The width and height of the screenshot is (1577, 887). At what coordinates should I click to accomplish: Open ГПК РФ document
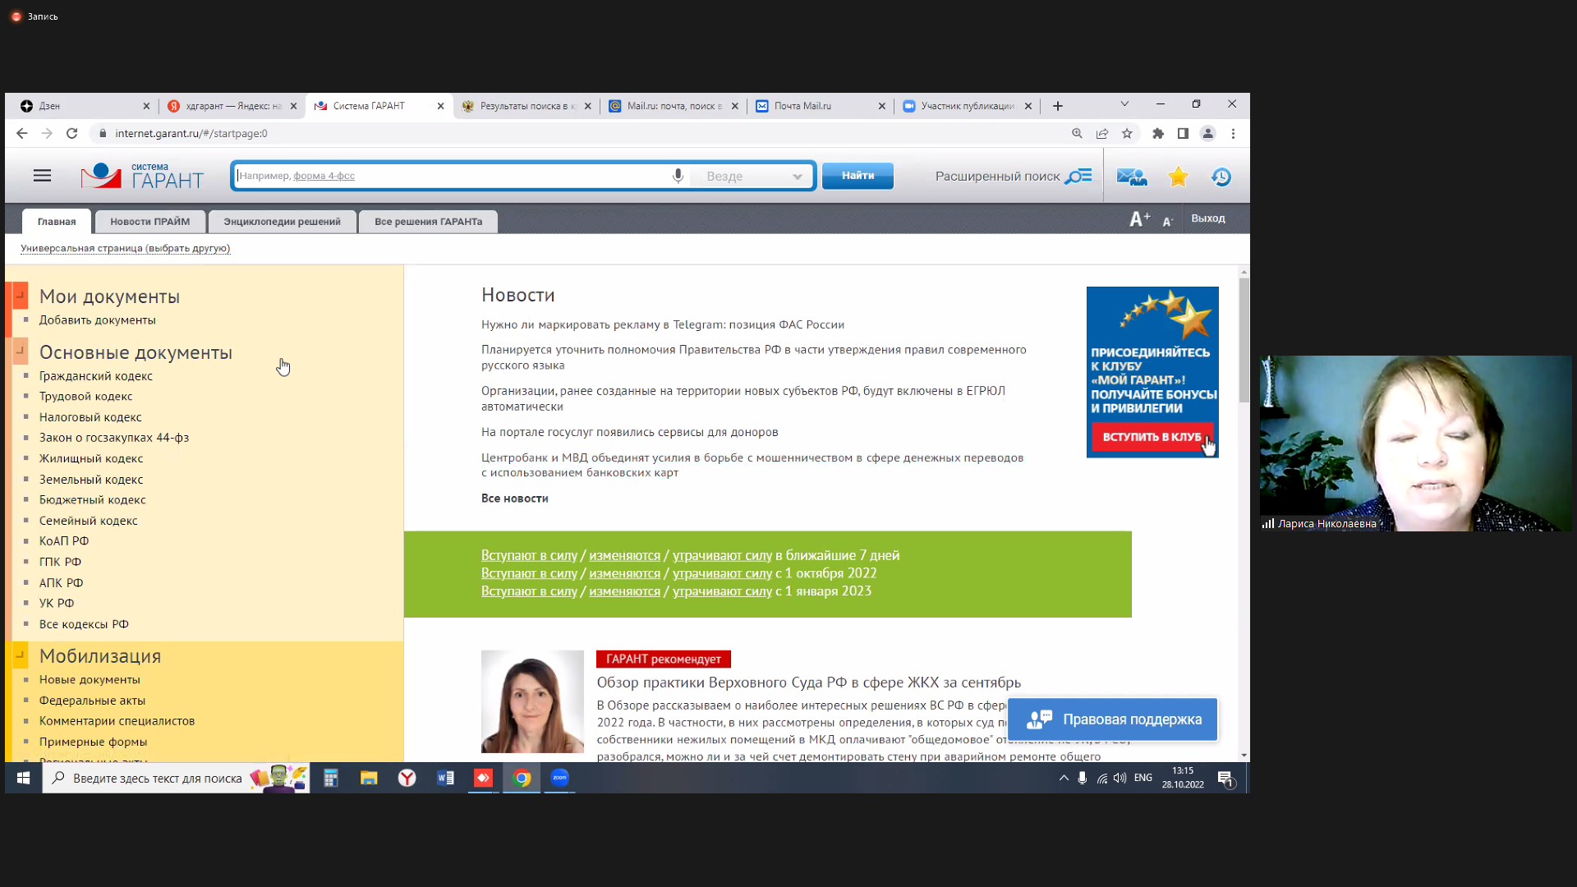pos(60,562)
